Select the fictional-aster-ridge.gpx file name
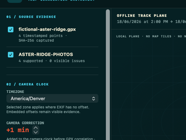The height and width of the screenshot is (140, 186). tap(47, 29)
